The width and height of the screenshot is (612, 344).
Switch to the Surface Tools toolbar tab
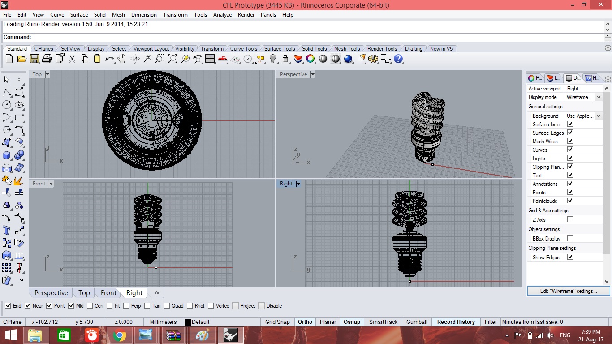tap(280, 49)
